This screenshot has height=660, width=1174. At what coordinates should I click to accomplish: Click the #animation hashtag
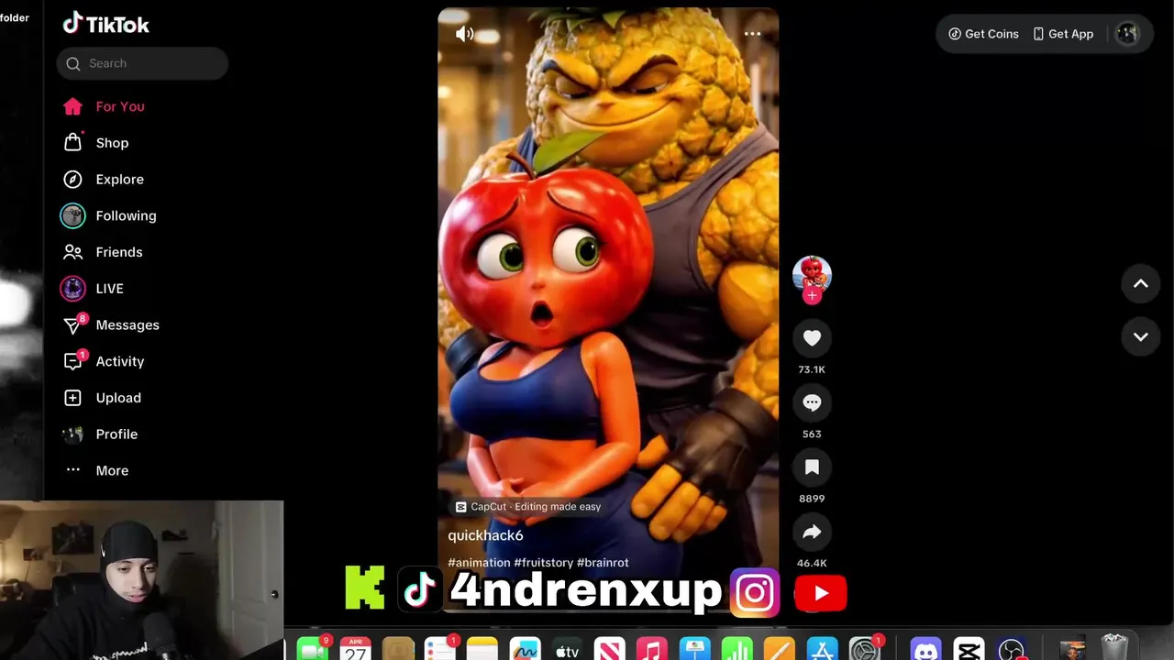[479, 563]
